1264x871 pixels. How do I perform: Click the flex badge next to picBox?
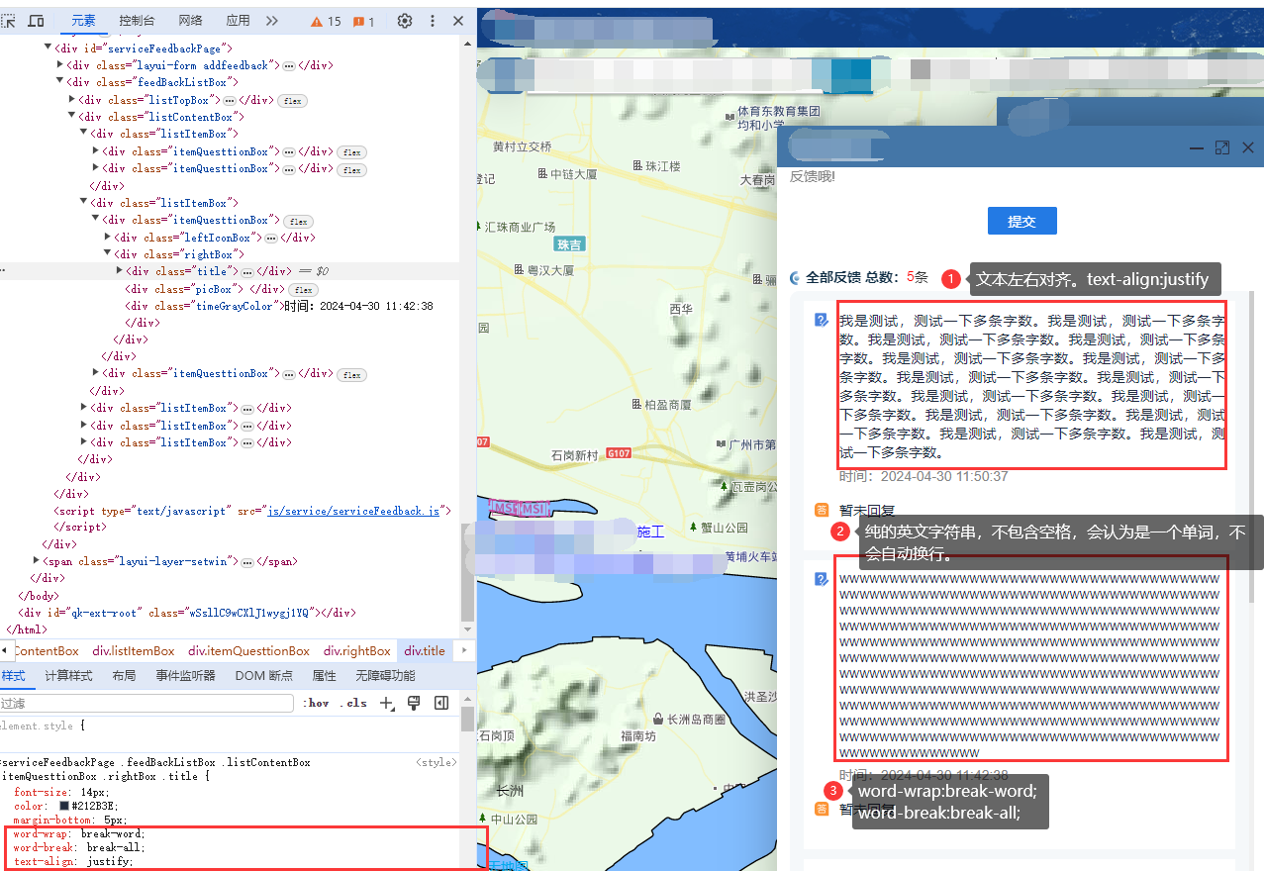point(303,290)
